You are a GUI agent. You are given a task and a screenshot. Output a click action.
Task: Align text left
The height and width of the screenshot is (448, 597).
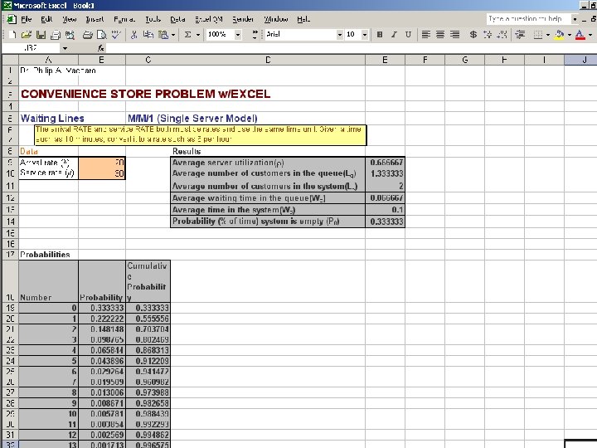coord(425,35)
